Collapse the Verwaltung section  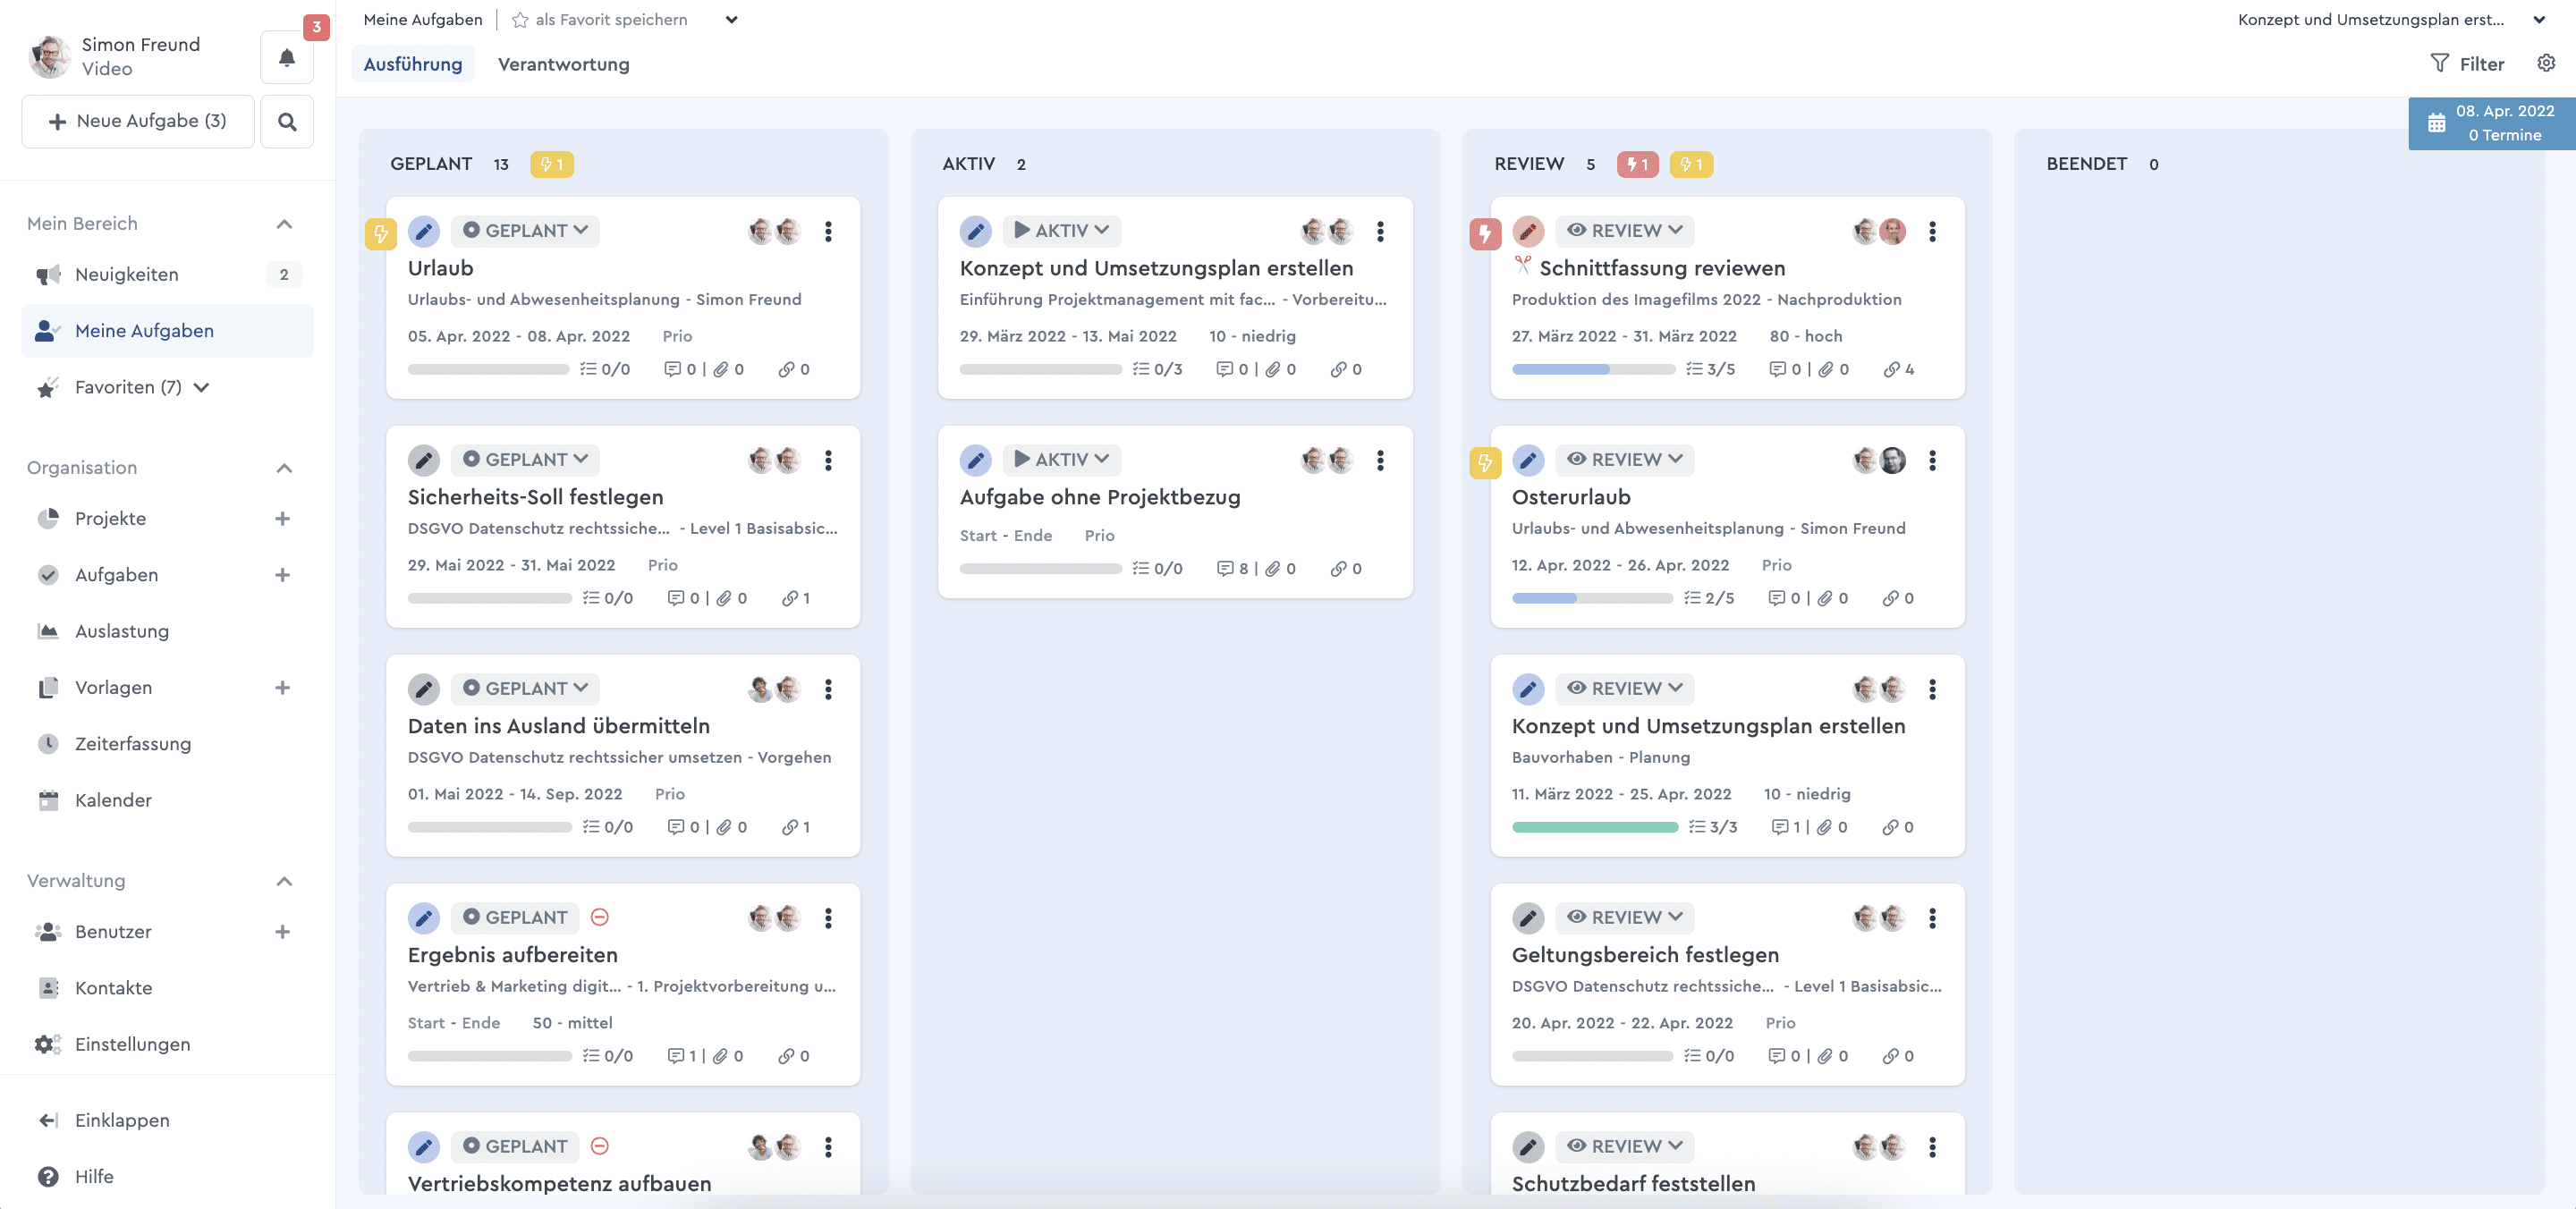(284, 881)
